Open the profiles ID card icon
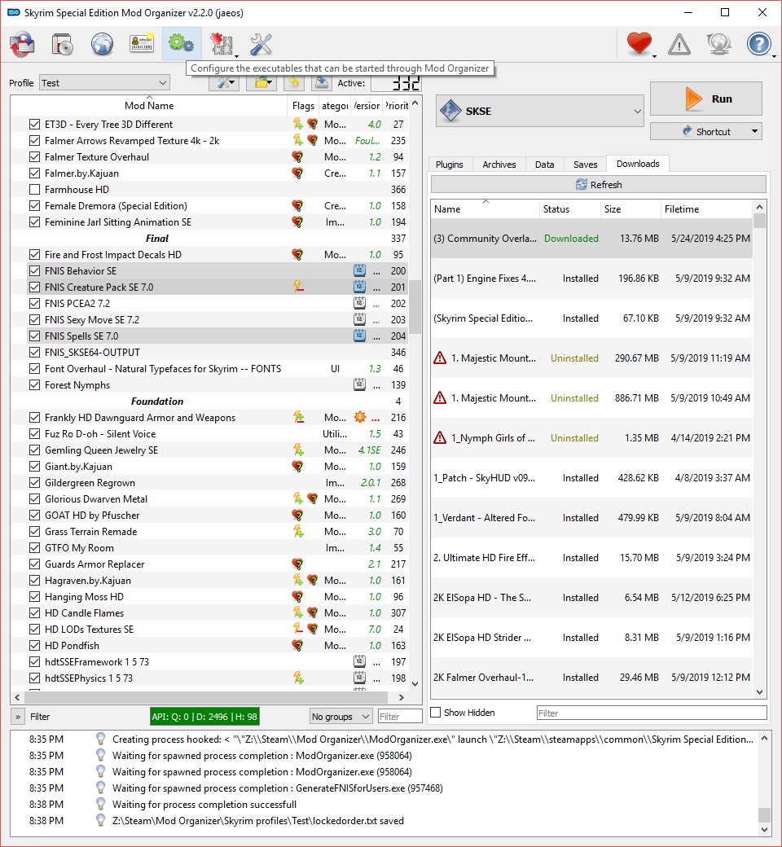The width and height of the screenshot is (782, 847). [x=142, y=44]
